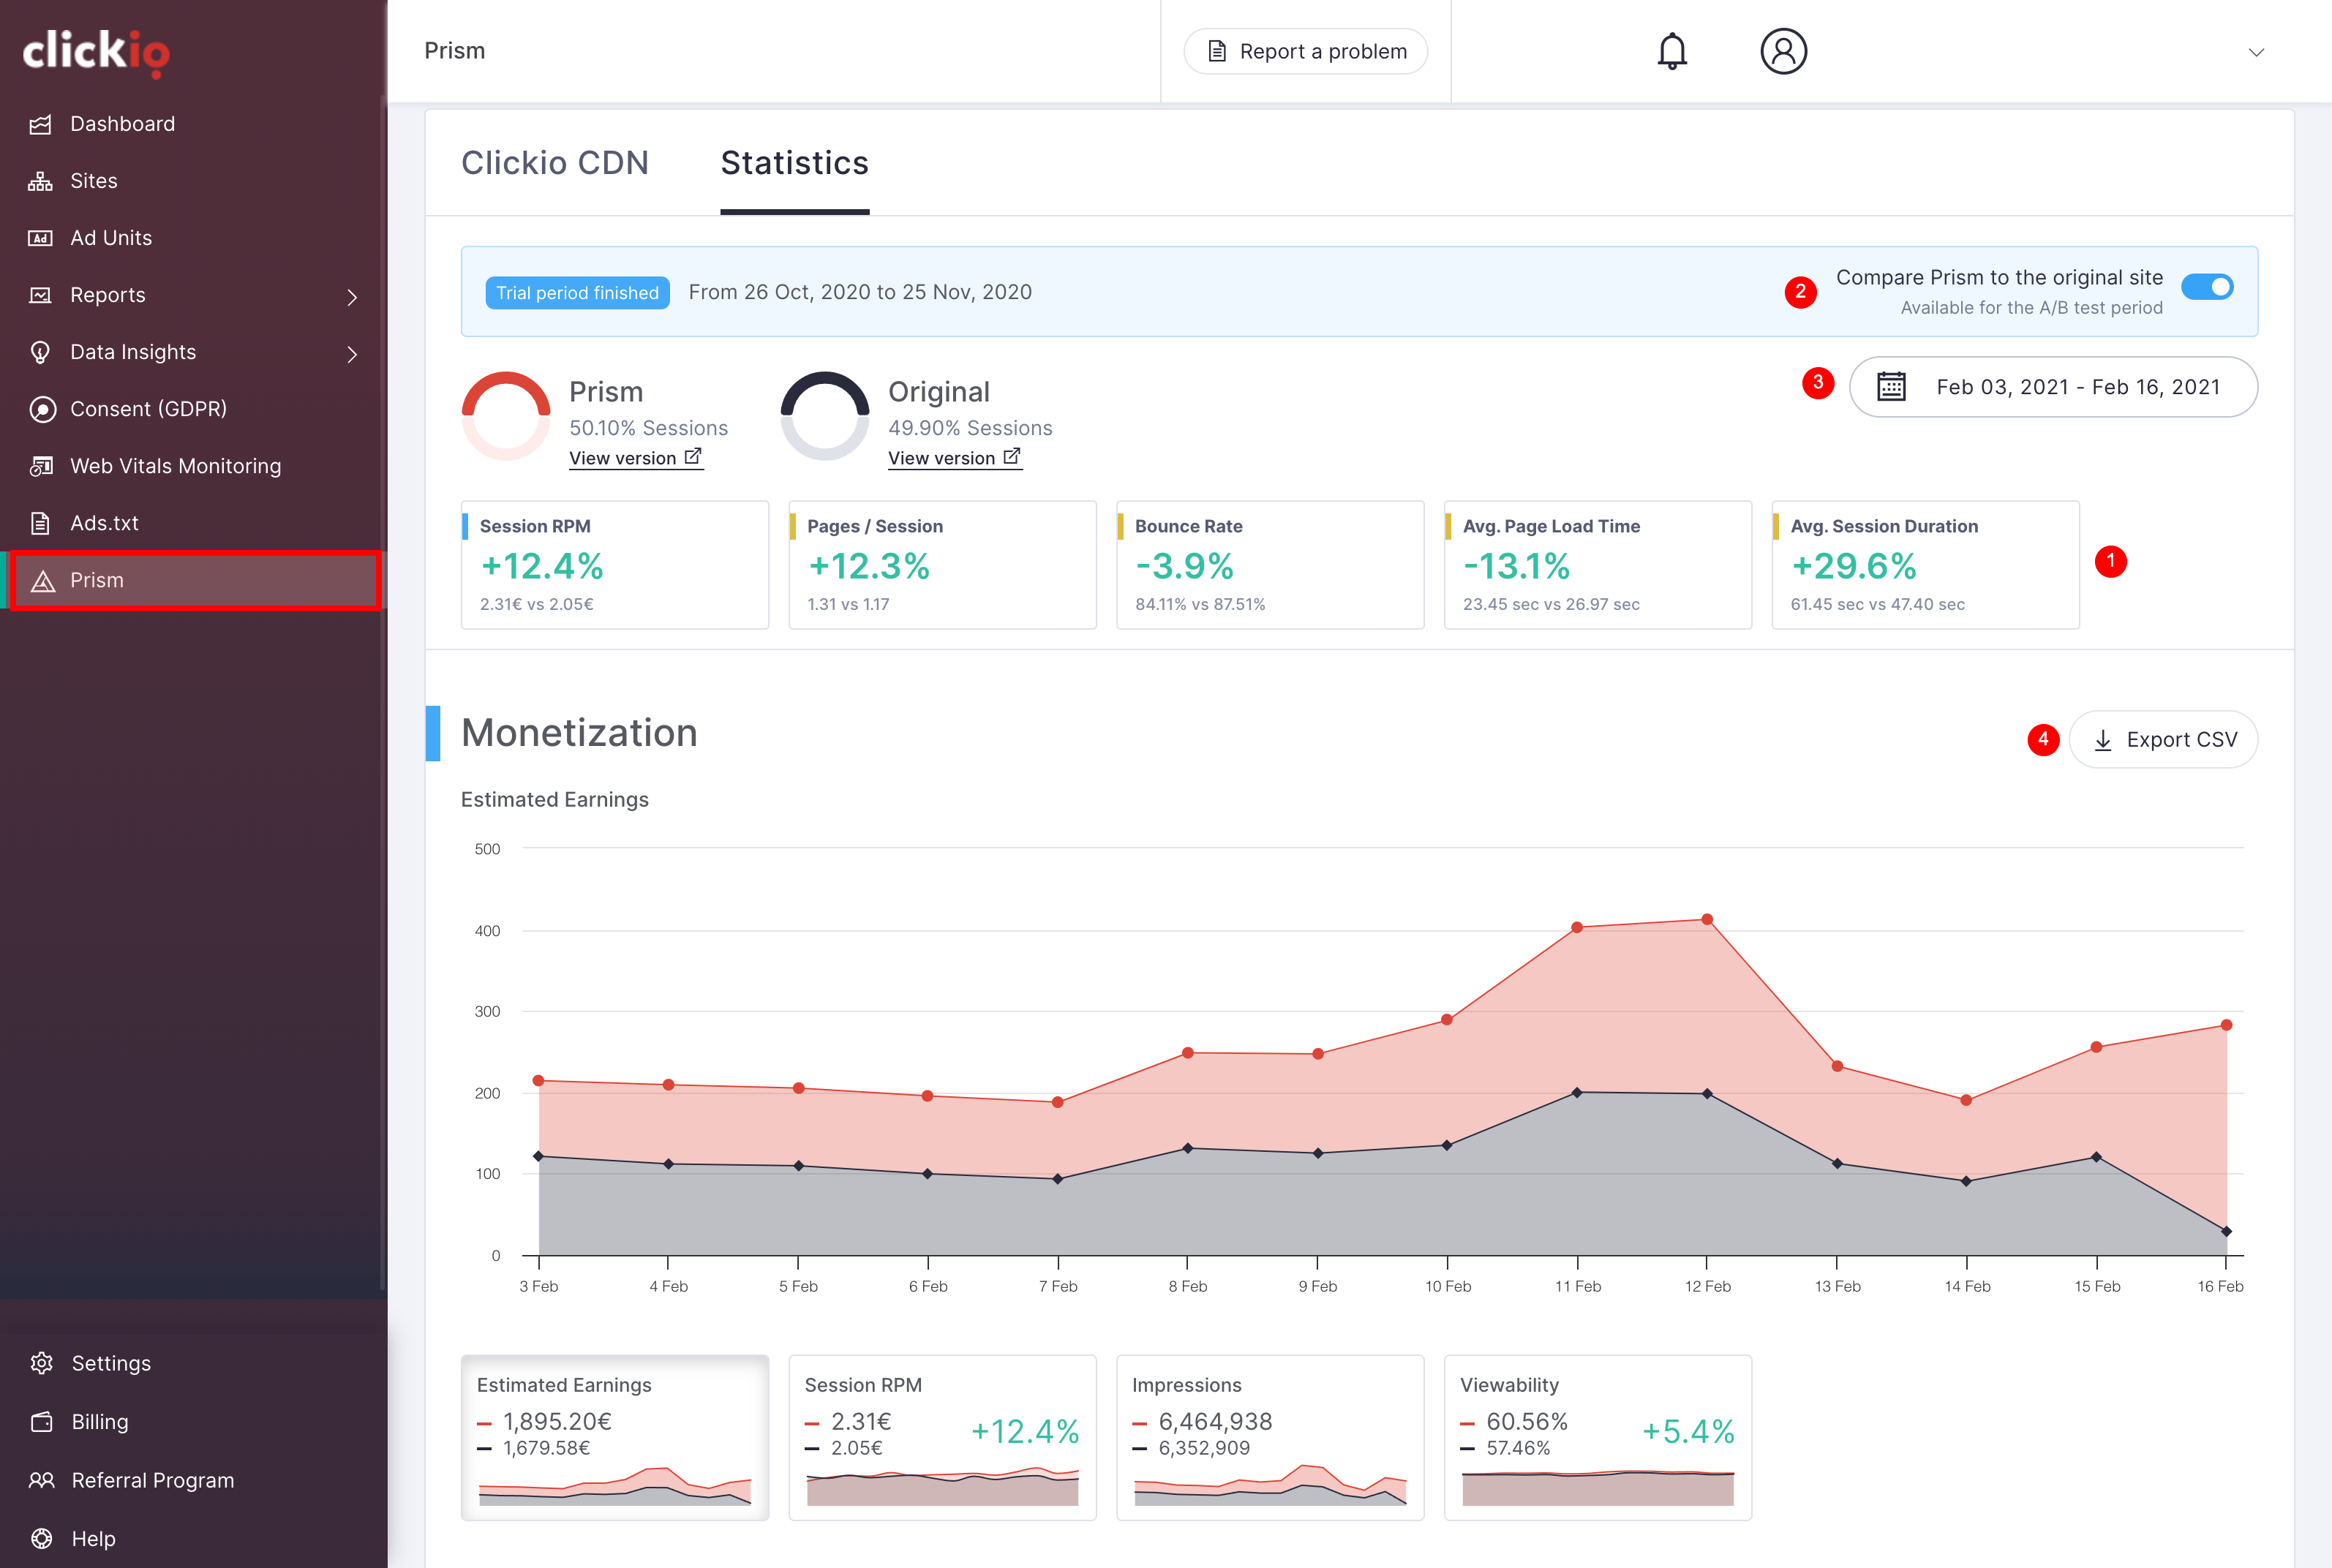2332x1568 pixels.
Task: Click the Reports chart icon
Action: (x=41, y=295)
